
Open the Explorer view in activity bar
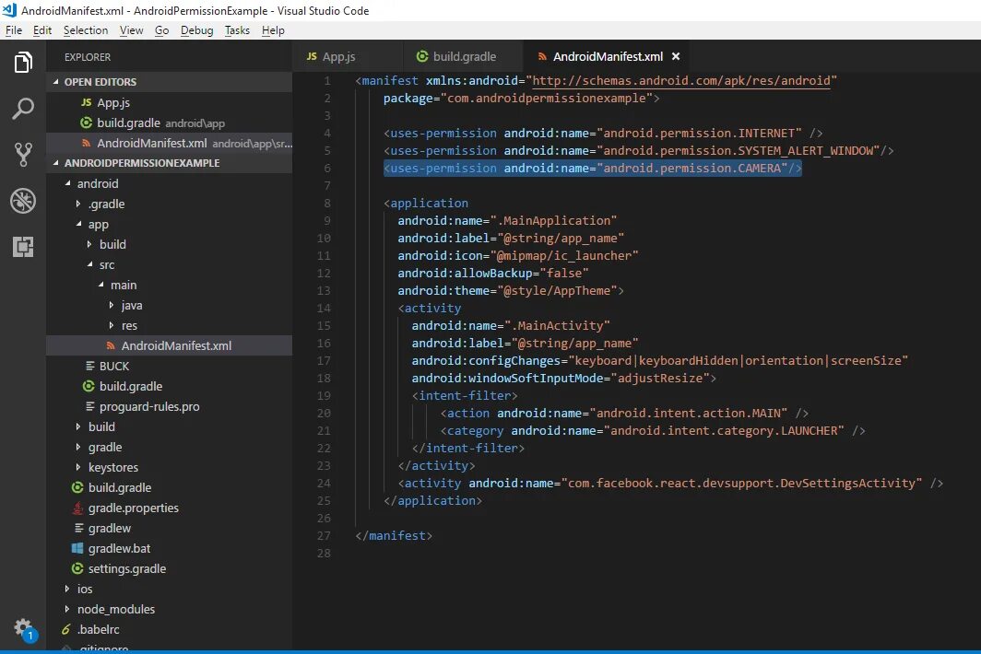click(23, 63)
